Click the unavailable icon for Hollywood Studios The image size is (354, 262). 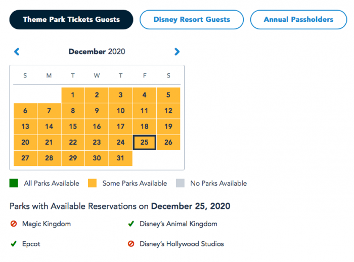[x=131, y=244]
